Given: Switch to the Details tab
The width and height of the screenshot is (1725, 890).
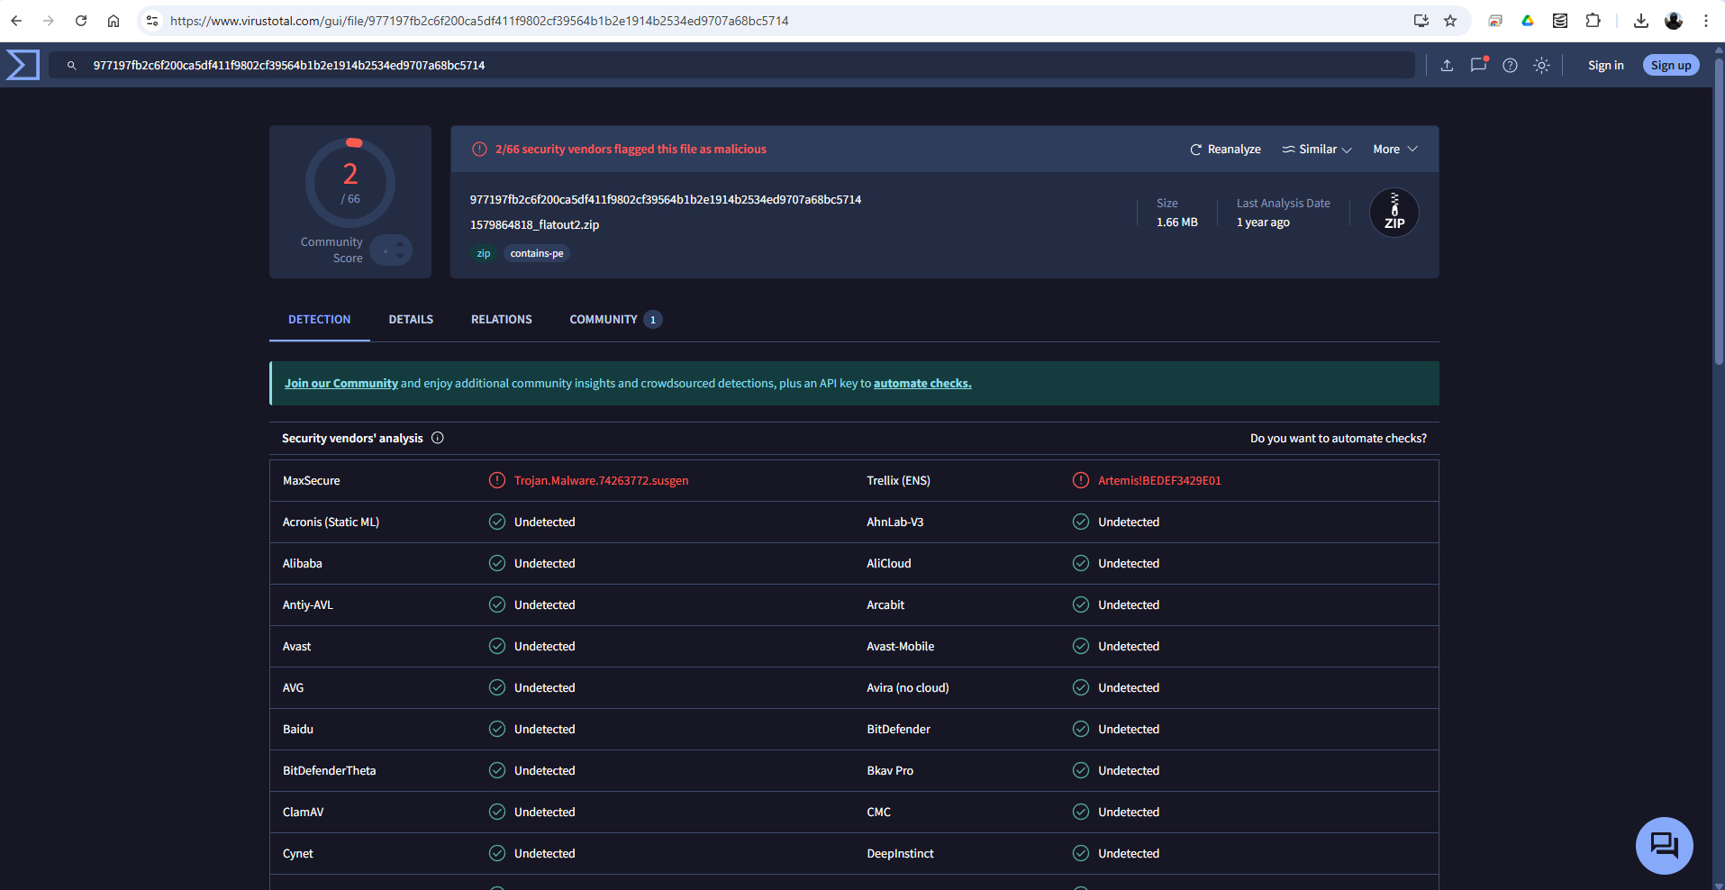Looking at the screenshot, I should (411, 320).
